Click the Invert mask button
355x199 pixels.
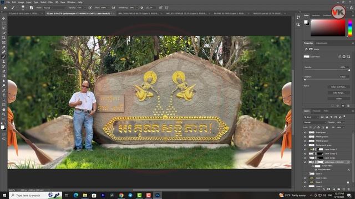tap(339, 98)
